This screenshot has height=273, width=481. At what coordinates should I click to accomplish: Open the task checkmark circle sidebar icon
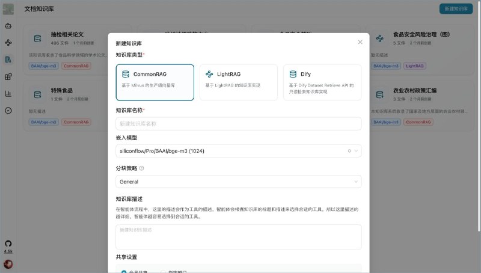point(8,111)
